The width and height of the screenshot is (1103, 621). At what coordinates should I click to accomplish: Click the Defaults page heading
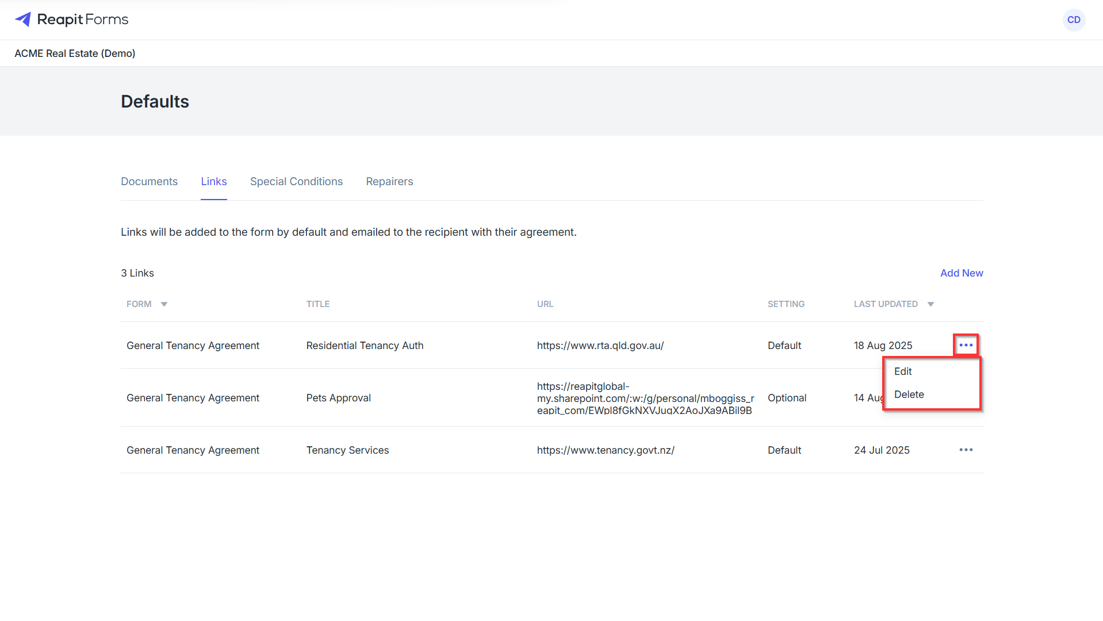pos(155,101)
